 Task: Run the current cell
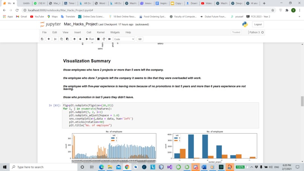tap(90, 39)
